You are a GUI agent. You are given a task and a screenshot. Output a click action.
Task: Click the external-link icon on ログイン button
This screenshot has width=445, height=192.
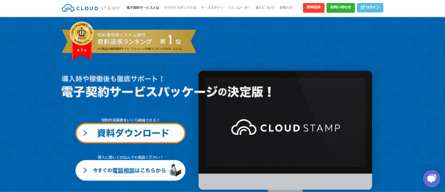coord(362,8)
